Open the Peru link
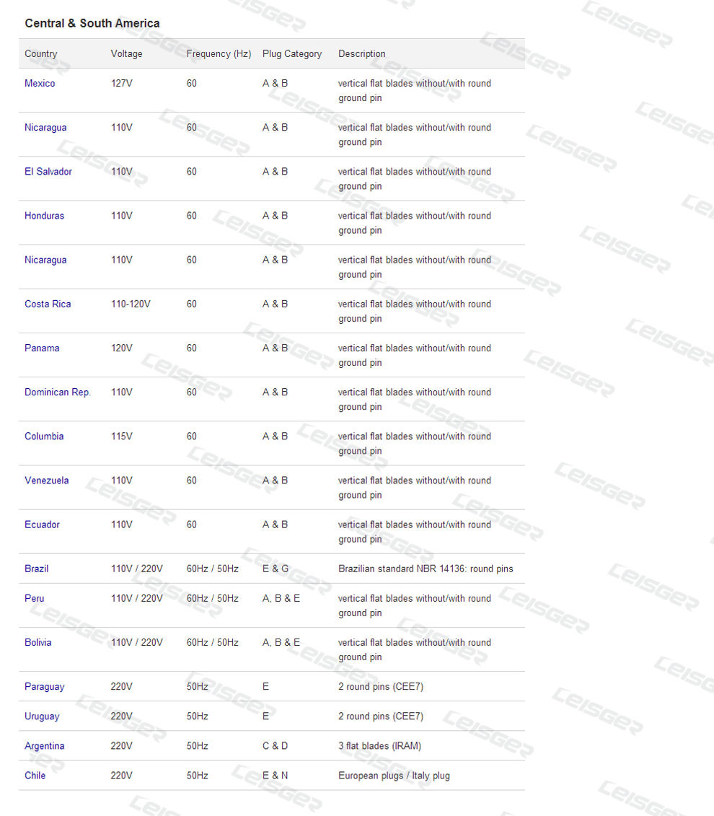This screenshot has width=714, height=816. 35,598
